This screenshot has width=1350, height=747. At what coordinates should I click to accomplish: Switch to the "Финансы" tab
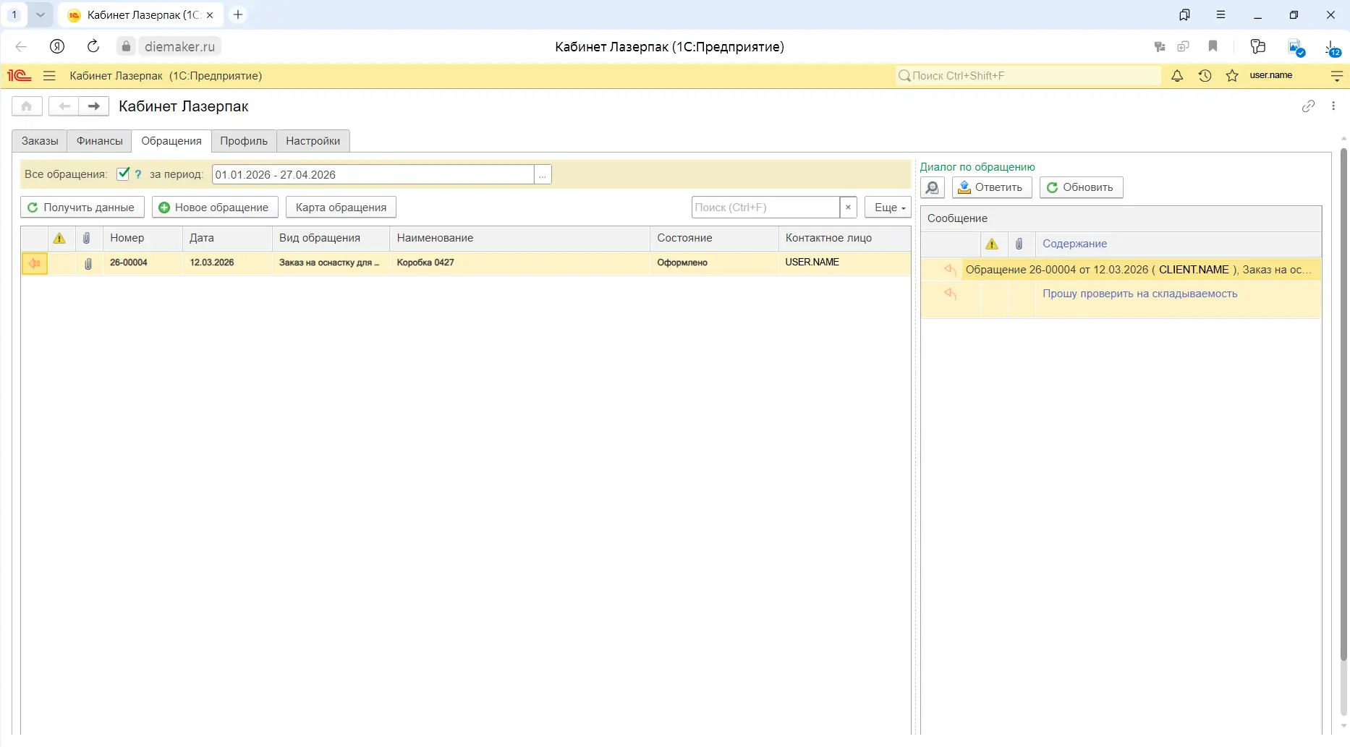100,141
